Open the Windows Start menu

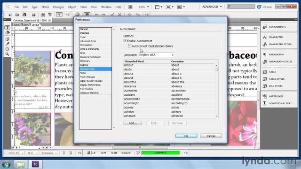click(x=6, y=164)
